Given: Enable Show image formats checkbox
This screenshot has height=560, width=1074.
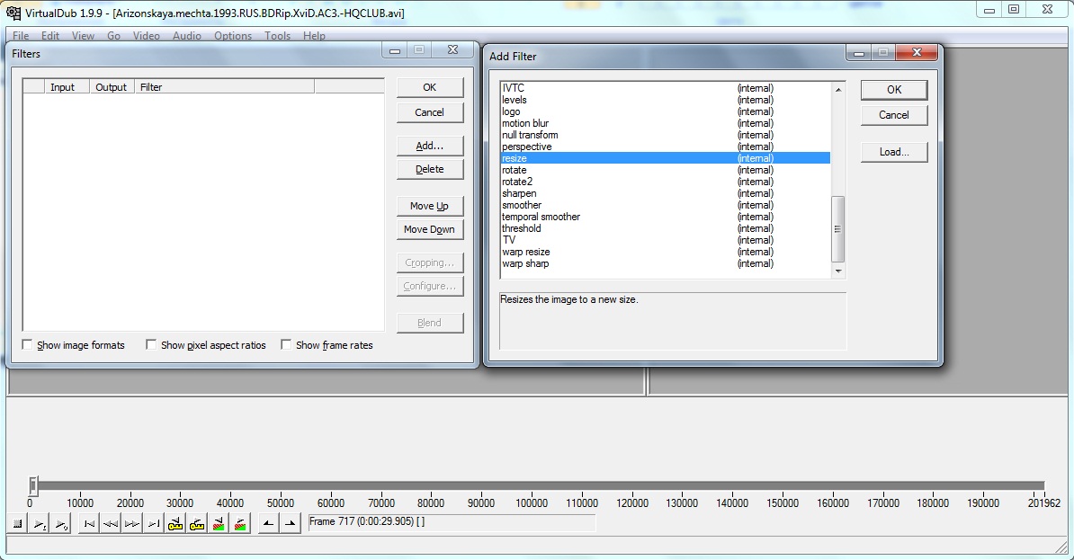Looking at the screenshot, I should pos(28,345).
